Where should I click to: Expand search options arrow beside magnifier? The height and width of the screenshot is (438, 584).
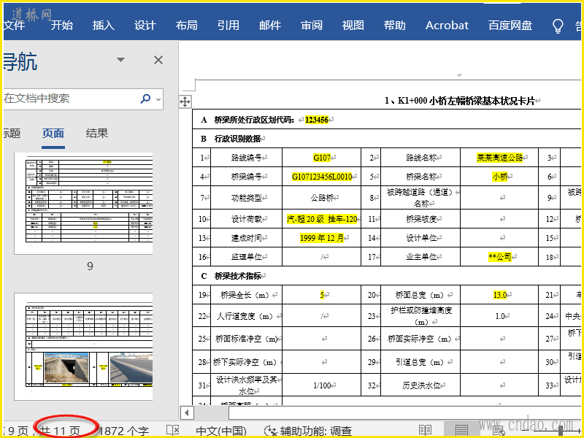pos(158,99)
